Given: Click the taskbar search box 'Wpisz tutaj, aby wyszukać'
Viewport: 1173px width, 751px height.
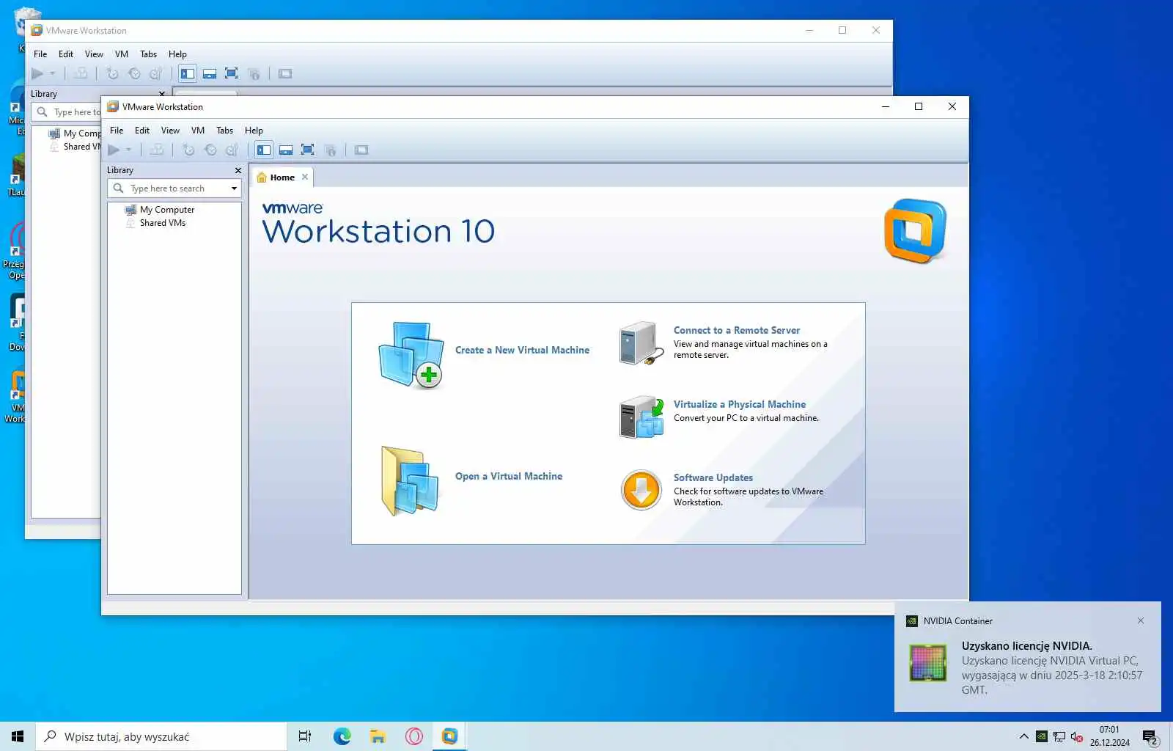Looking at the screenshot, I should tap(161, 736).
